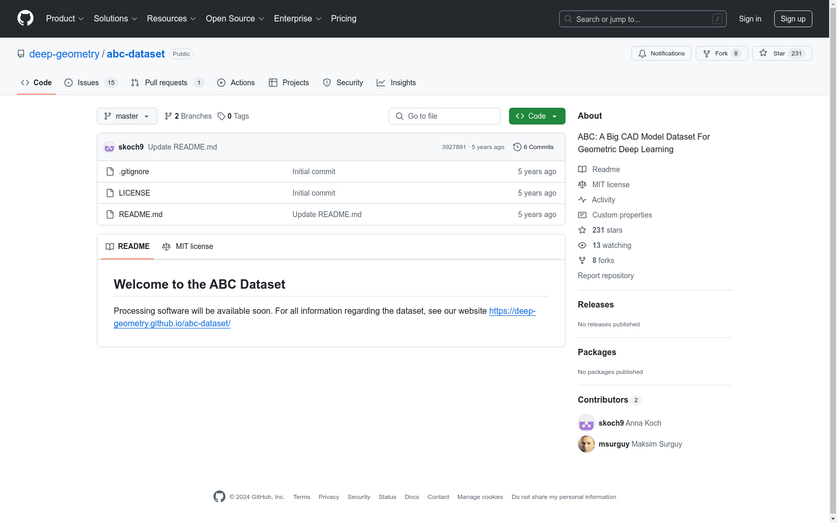Expand the Product menu
This screenshot has width=837, height=523.
[x=65, y=19]
